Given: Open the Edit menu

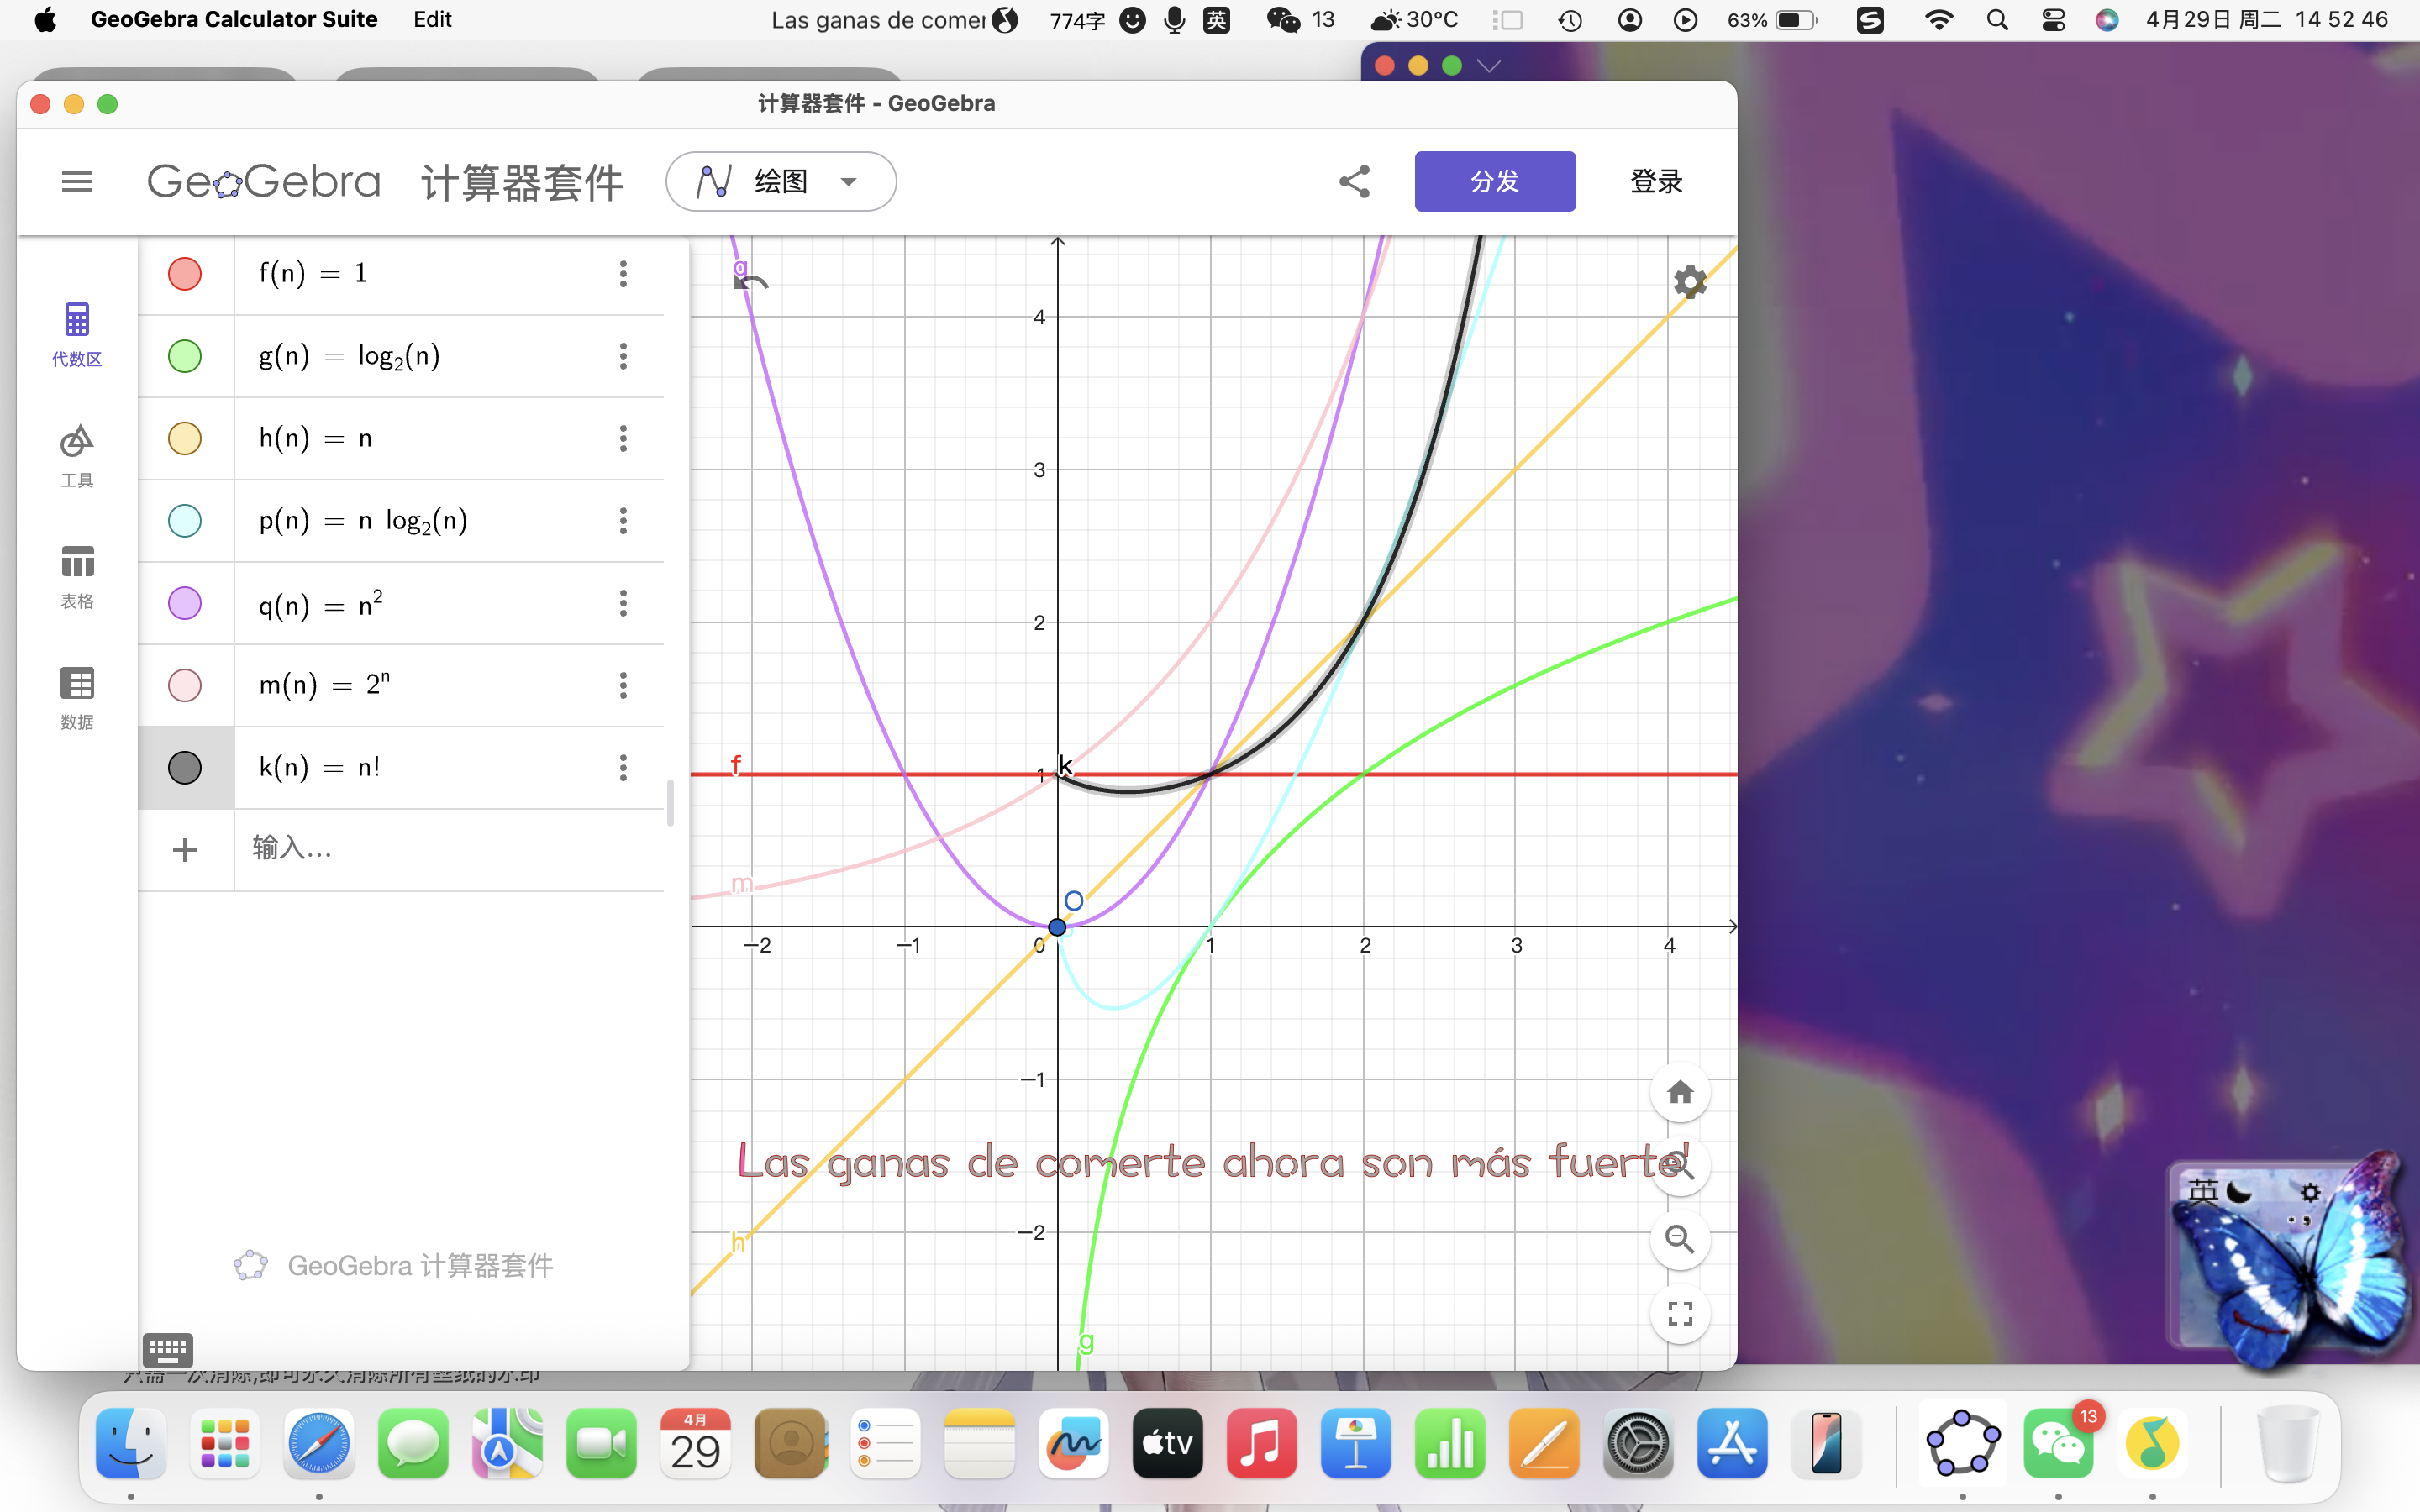Looking at the screenshot, I should [x=432, y=19].
